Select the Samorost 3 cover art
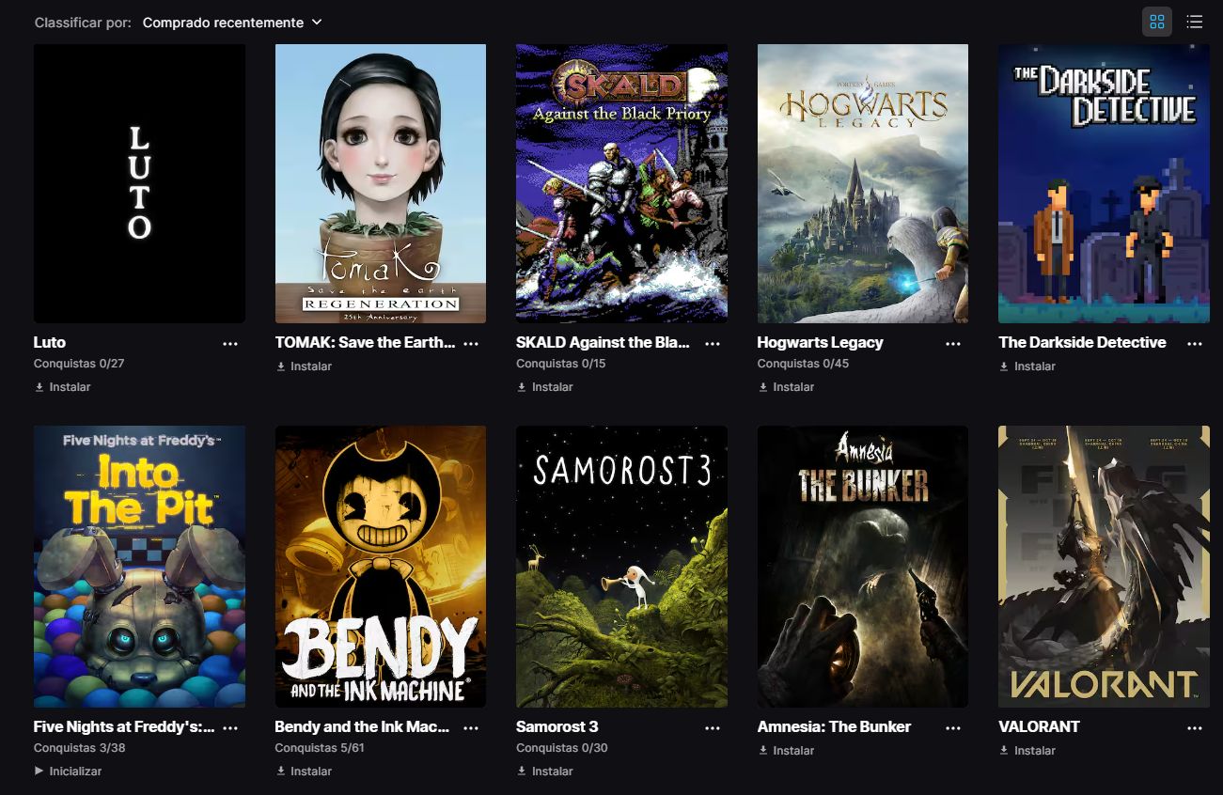 [621, 567]
